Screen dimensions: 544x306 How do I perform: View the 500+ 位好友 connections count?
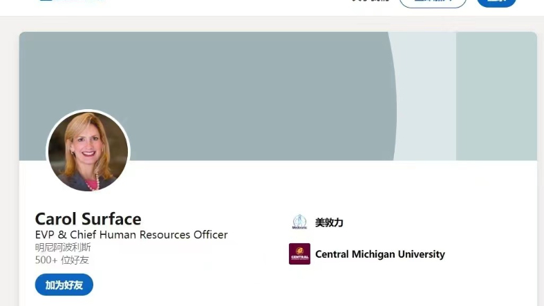pyautogui.click(x=62, y=260)
